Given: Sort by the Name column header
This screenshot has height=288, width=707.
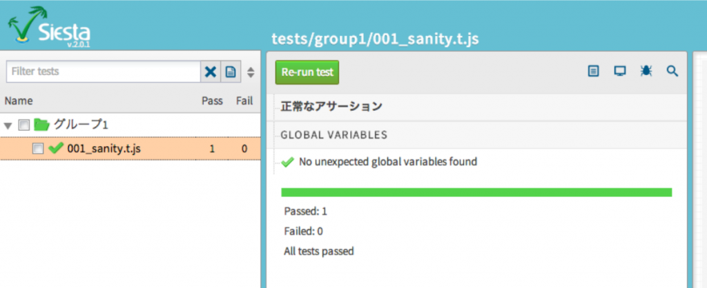Looking at the screenshot, I should 18,101.
